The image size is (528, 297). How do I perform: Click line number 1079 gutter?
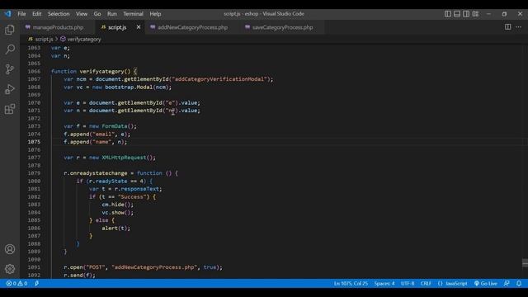pos(34,173)
